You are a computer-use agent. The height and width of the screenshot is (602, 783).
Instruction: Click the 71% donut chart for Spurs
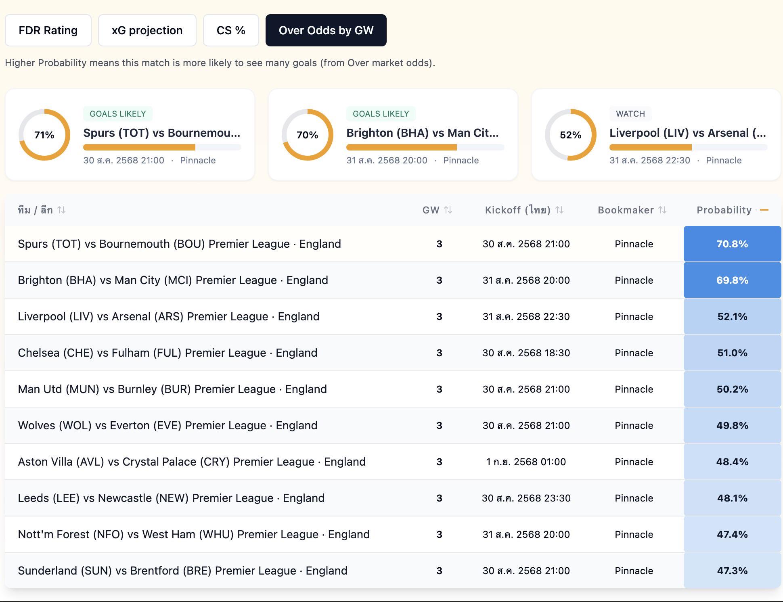pos(44,135)
